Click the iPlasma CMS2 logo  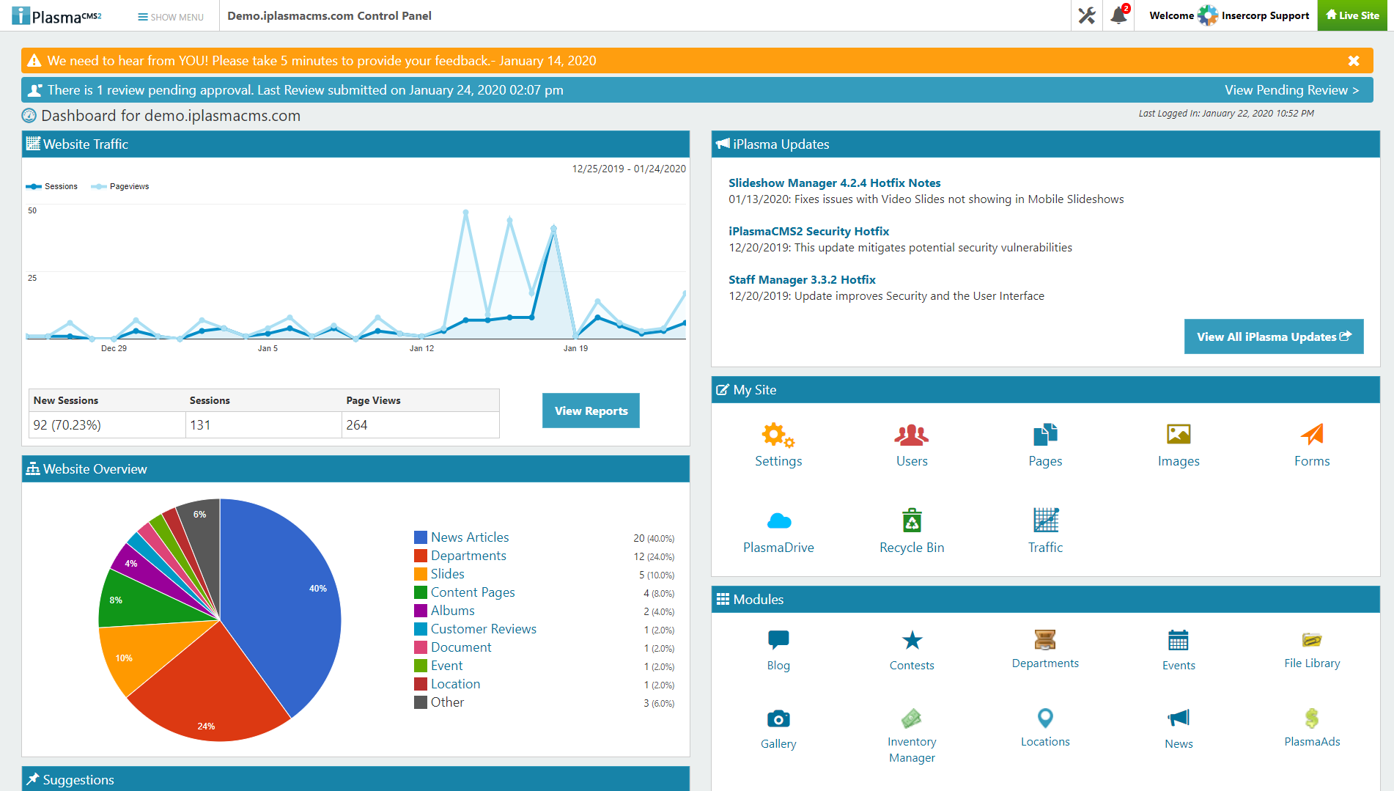click(57, 15)
